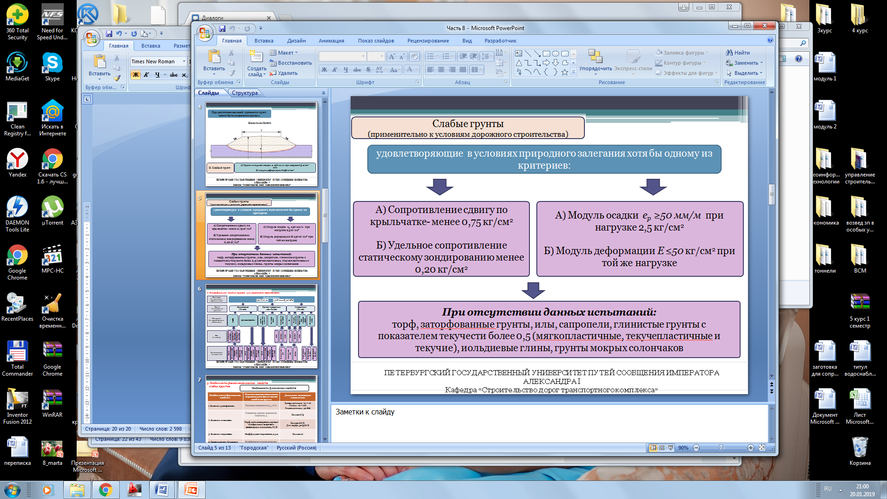
Task: Switch to the Структура pane tab
Action: click(x=245, y=93)
